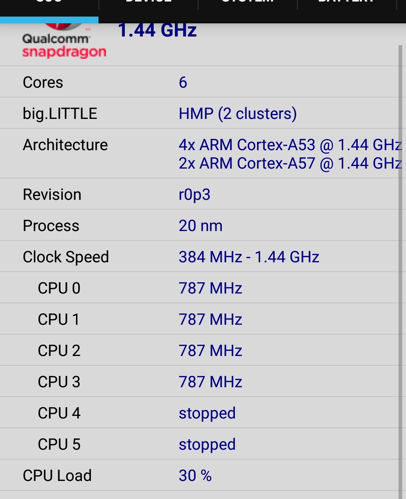Viewport: 406px width, 499px height.
Task: Tap the Clock Speed range row
Action: 199,257
